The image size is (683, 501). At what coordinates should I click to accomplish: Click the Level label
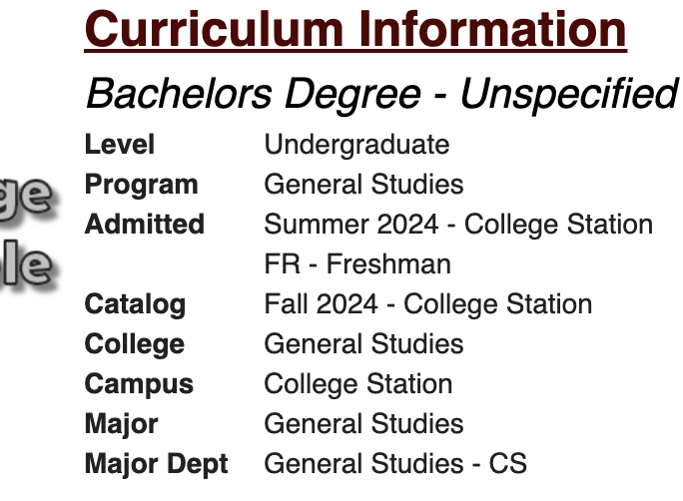[120, 145]
